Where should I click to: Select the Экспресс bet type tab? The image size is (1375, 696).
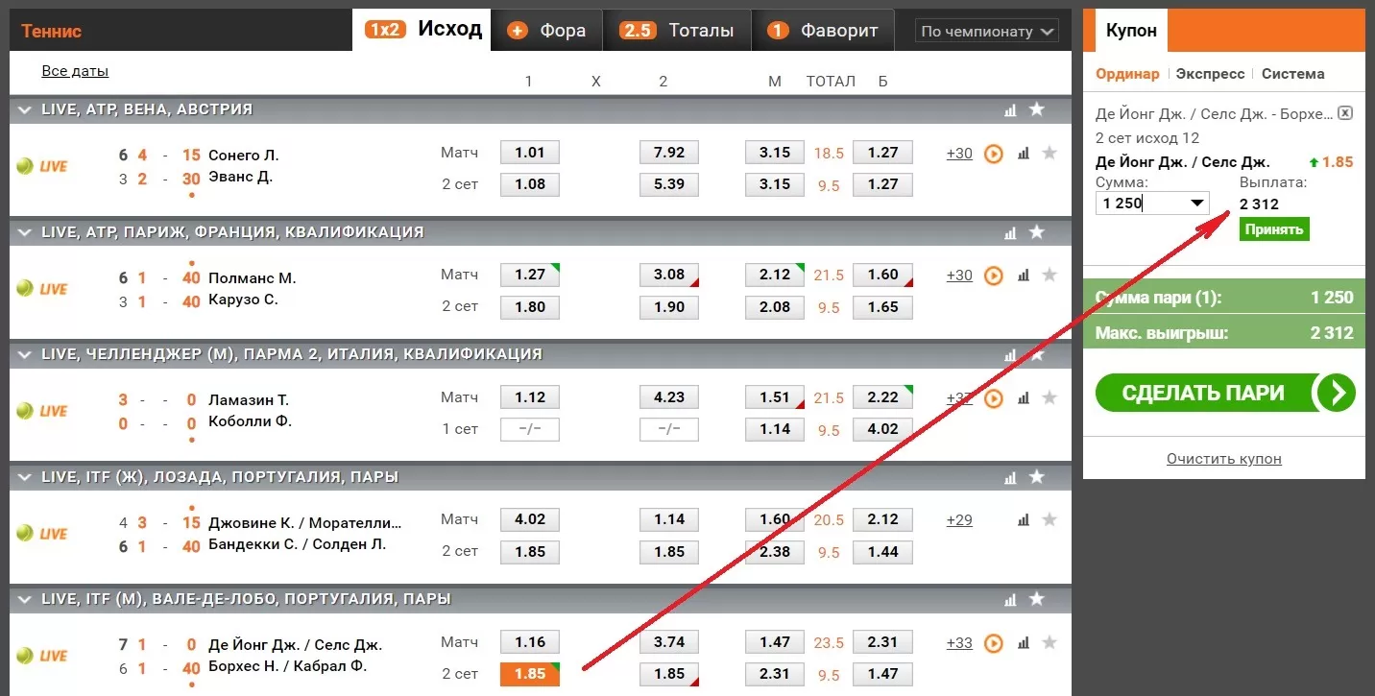point(1210,74)
